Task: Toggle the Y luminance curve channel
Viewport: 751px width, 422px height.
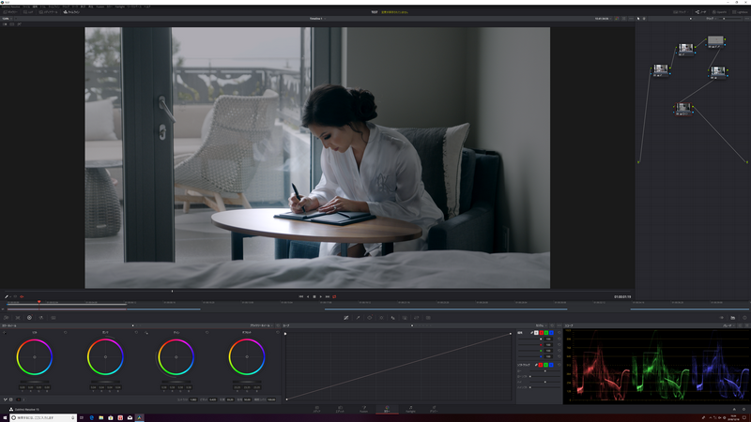Action: click(536, 333)
